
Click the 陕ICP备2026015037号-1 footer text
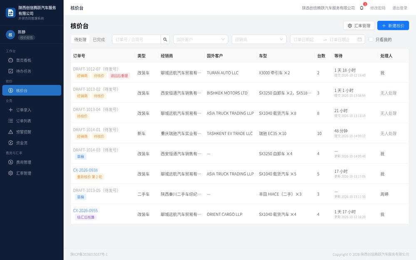click(x=89, y=255)
